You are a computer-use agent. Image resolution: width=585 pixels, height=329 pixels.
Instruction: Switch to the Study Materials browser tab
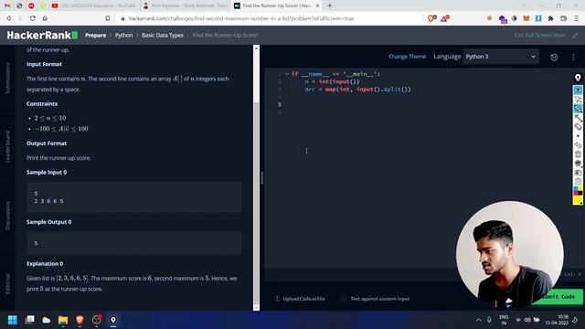pyautogui.click(x=186, y=5)
